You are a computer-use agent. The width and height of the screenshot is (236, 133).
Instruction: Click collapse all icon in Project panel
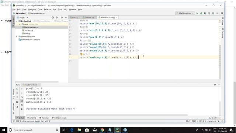[57, 17]
